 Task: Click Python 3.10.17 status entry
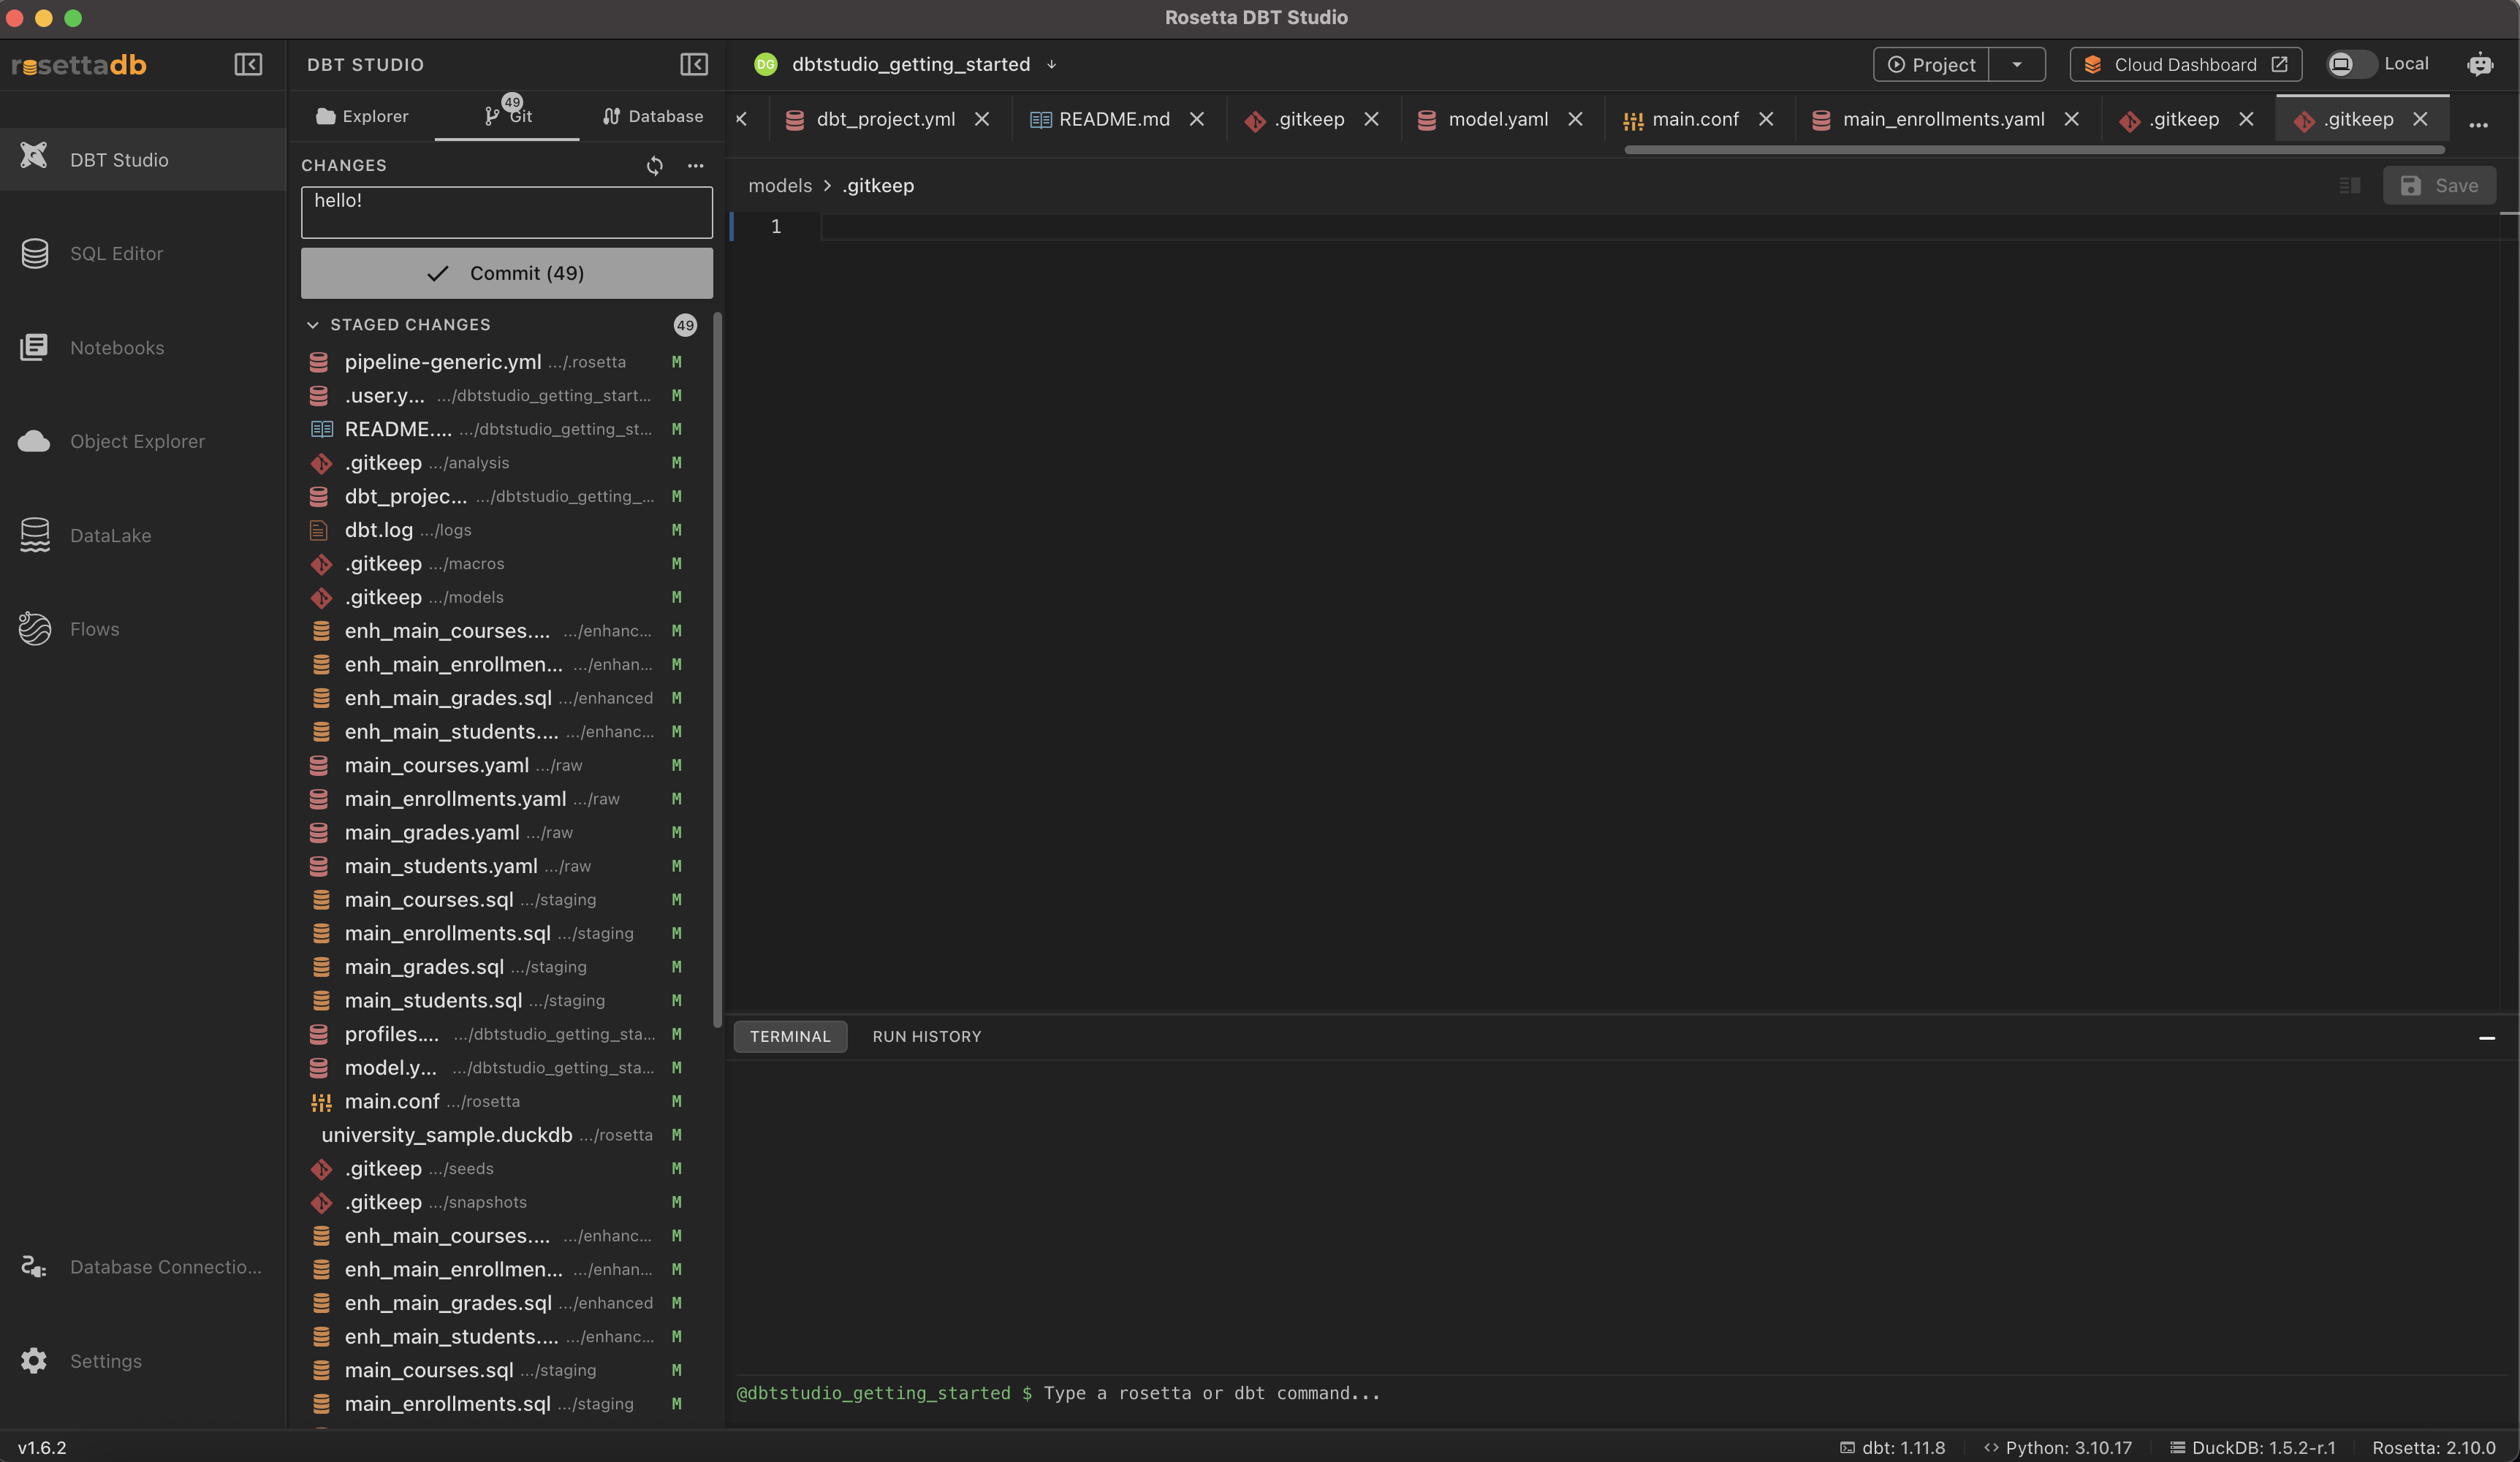(2058, 1447)
